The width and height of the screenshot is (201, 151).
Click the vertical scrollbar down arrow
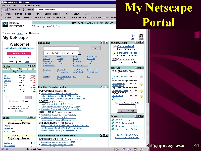147,145
